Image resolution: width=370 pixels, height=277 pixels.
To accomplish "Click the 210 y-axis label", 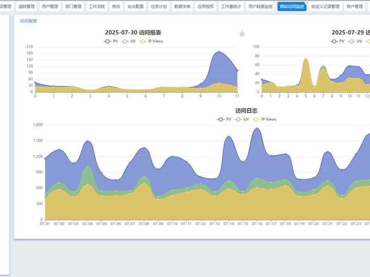I will coord(30,47).
